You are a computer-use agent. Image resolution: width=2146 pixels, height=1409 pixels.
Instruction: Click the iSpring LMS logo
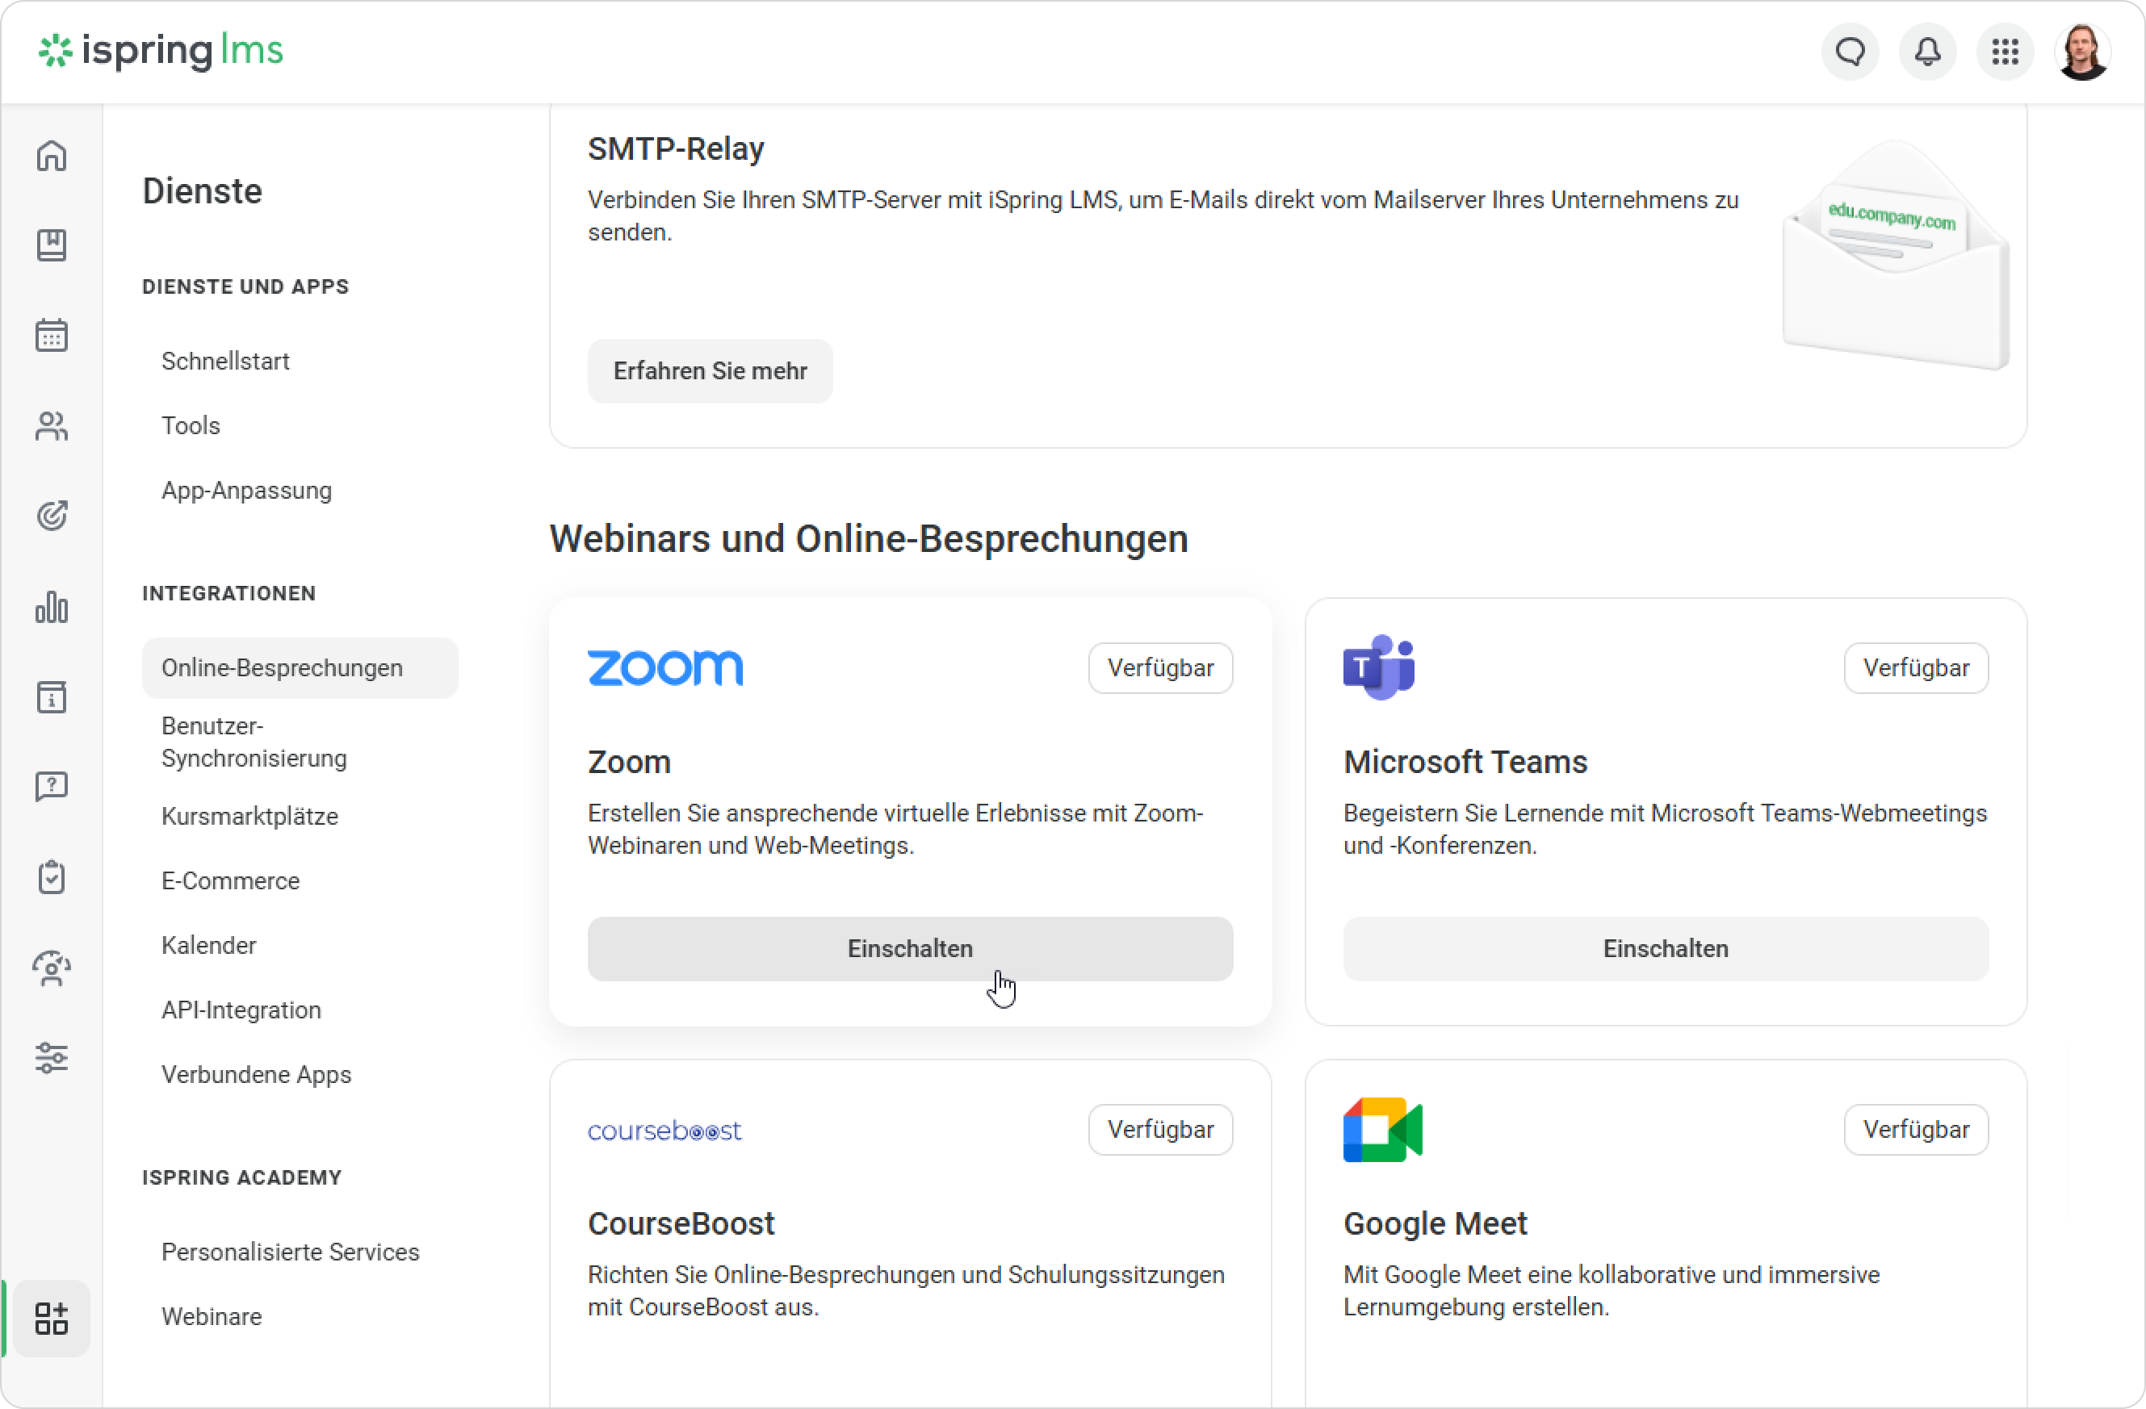pos(161,52)
